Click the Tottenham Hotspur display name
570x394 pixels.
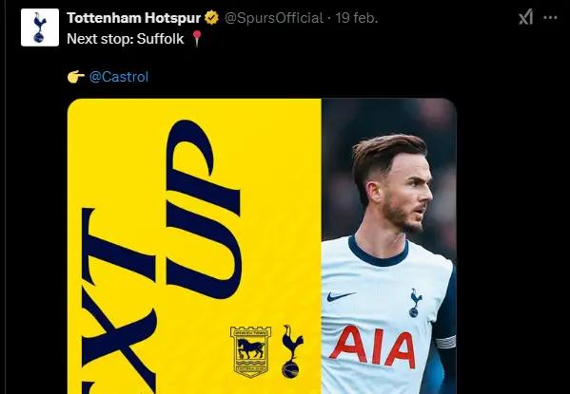point(134,18)
